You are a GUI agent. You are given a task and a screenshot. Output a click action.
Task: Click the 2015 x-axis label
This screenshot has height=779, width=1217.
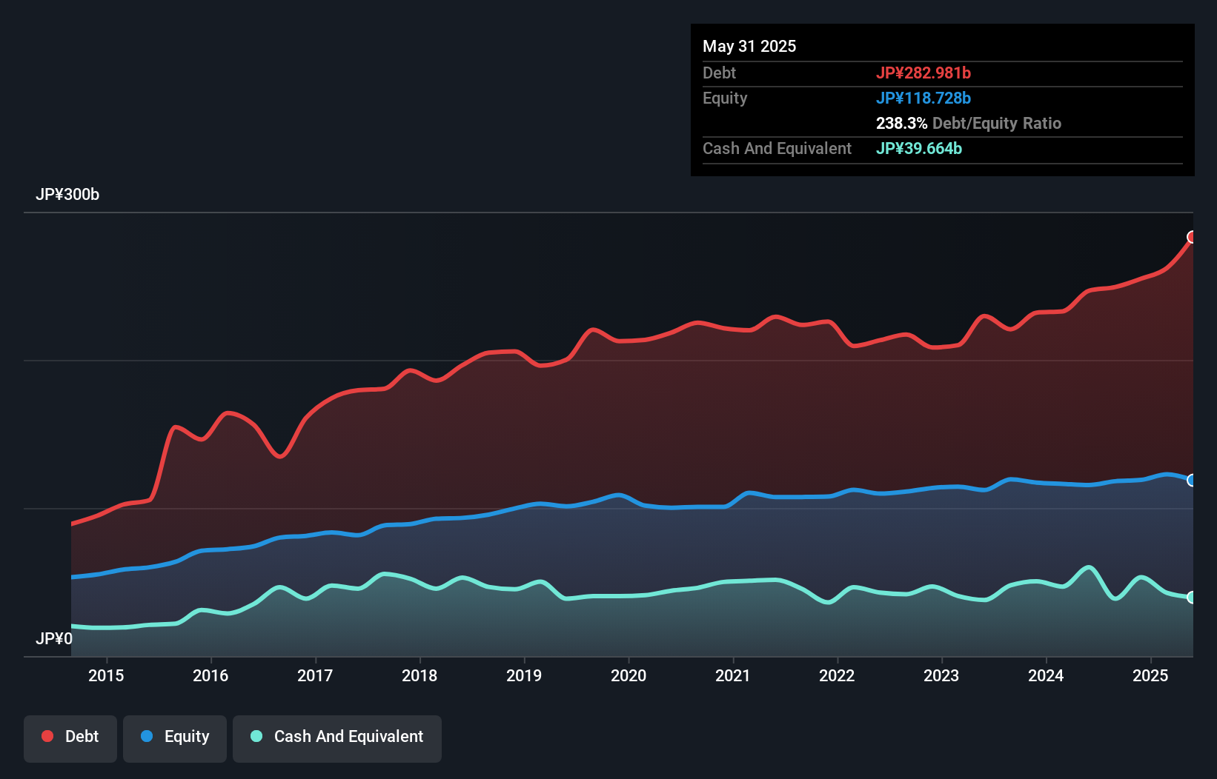pyautogui.click(x=106, y=675)
